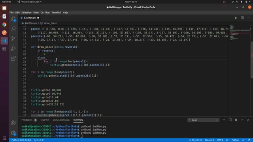
Task: Change end of line sequence LF
Action: click(x=227, y=140)
